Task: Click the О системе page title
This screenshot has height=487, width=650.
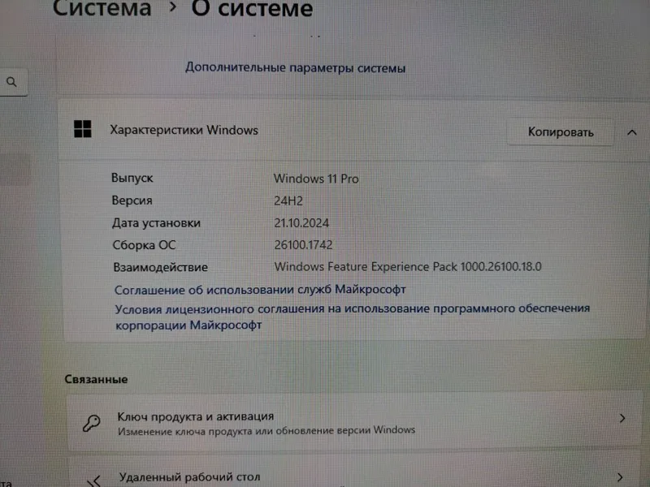Action: [x=252, y=9]
